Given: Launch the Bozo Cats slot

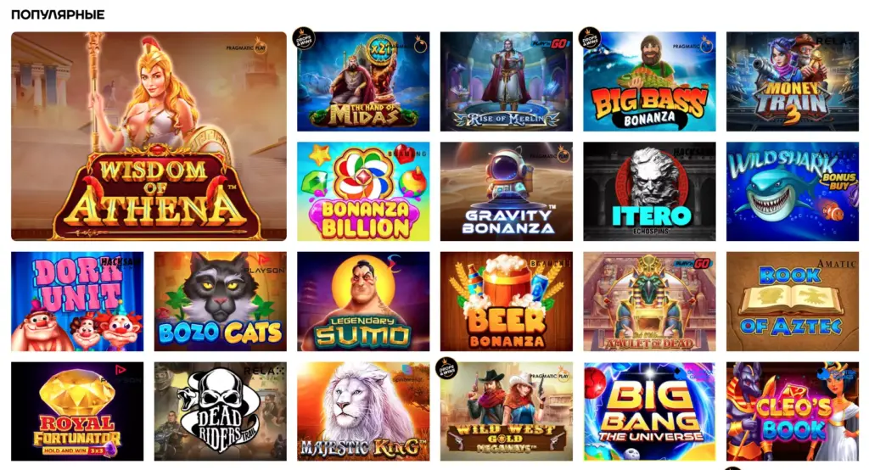Looking at the screenshot, I should tap(220, 301).
